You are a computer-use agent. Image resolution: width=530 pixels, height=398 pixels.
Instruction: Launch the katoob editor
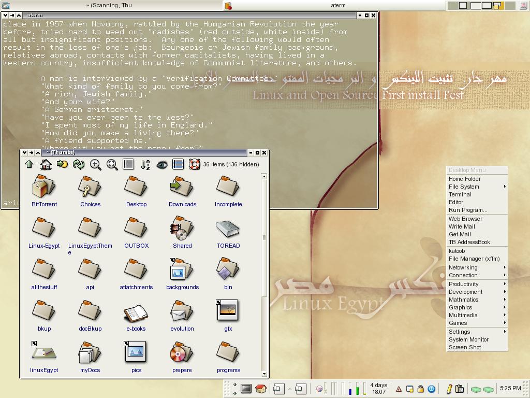click(x=456, y=252)
